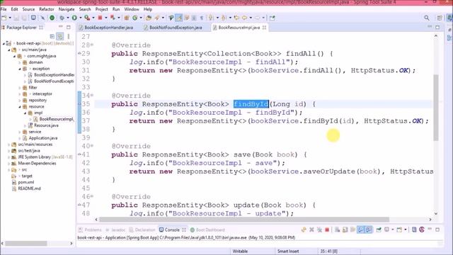Select Application.java in Package Explorer
Image resolution: width=453 pixels, height=255 pixels.
42,138
